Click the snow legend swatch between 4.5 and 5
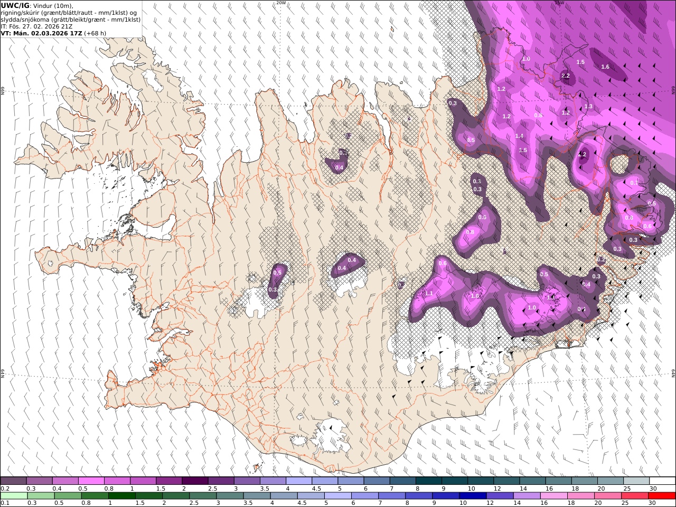Screen dimensions: 676x507 click(325, 481)
